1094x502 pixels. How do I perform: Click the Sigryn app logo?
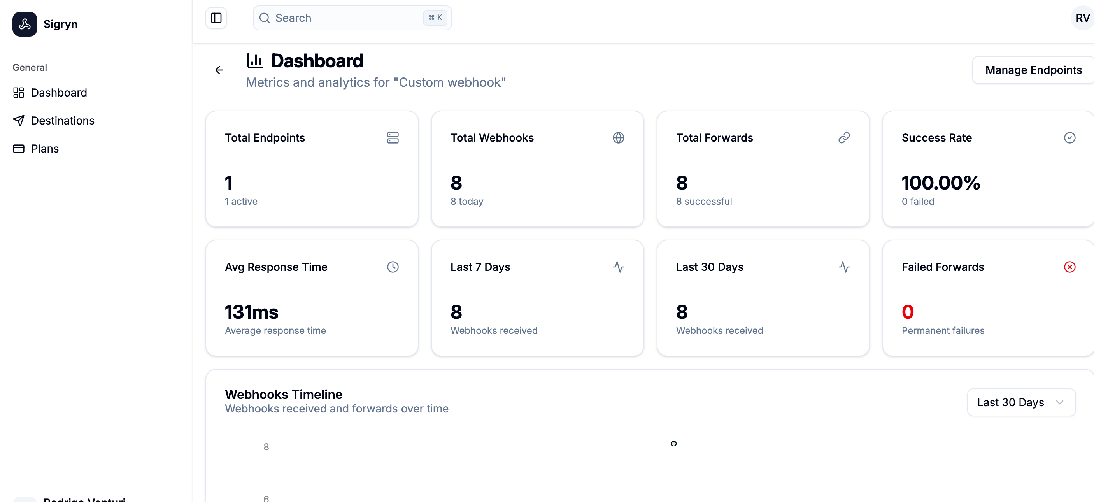(24, 24)
